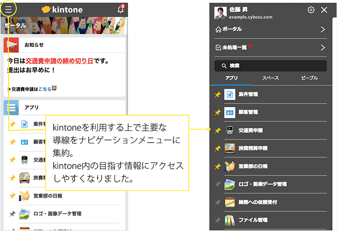Open 営業部の日報 icon in portal list

[24, 196]
